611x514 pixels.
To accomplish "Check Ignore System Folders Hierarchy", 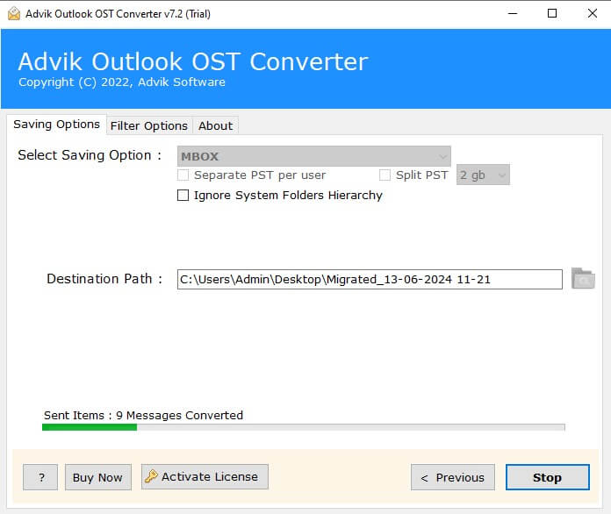I will (x=183, y=195).
